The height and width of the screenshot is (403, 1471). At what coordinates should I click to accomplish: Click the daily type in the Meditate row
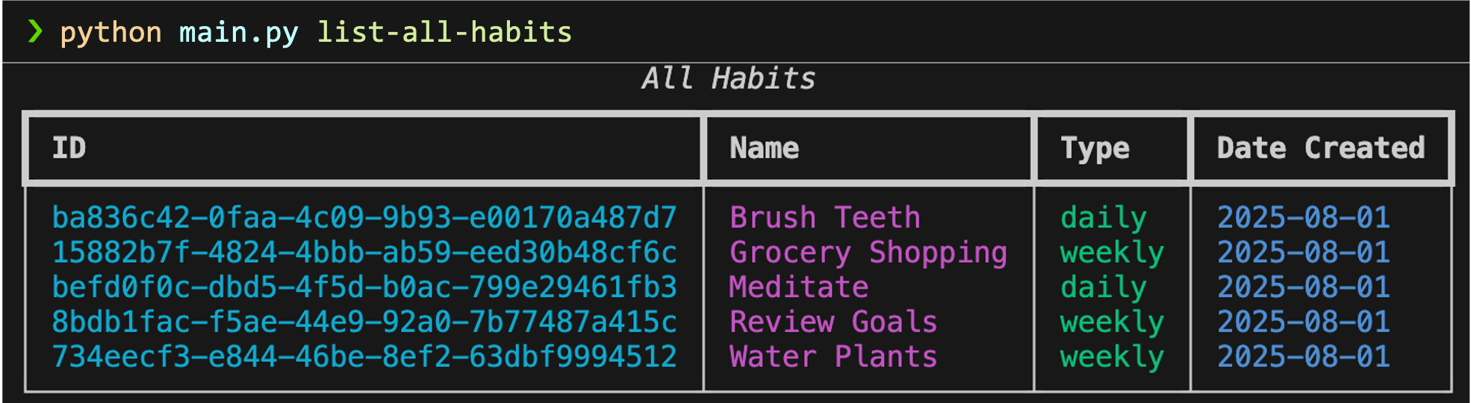tap(1103, 287)
